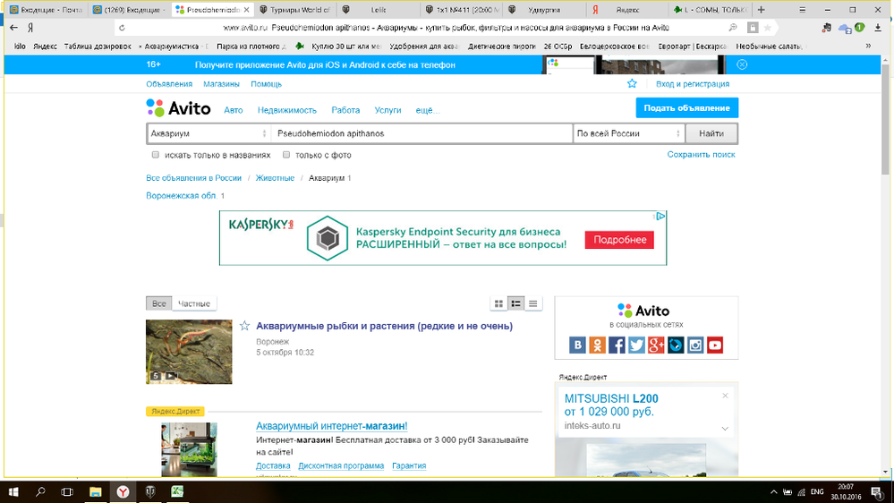Click Сохранить поиск link

tap(702, 155)
